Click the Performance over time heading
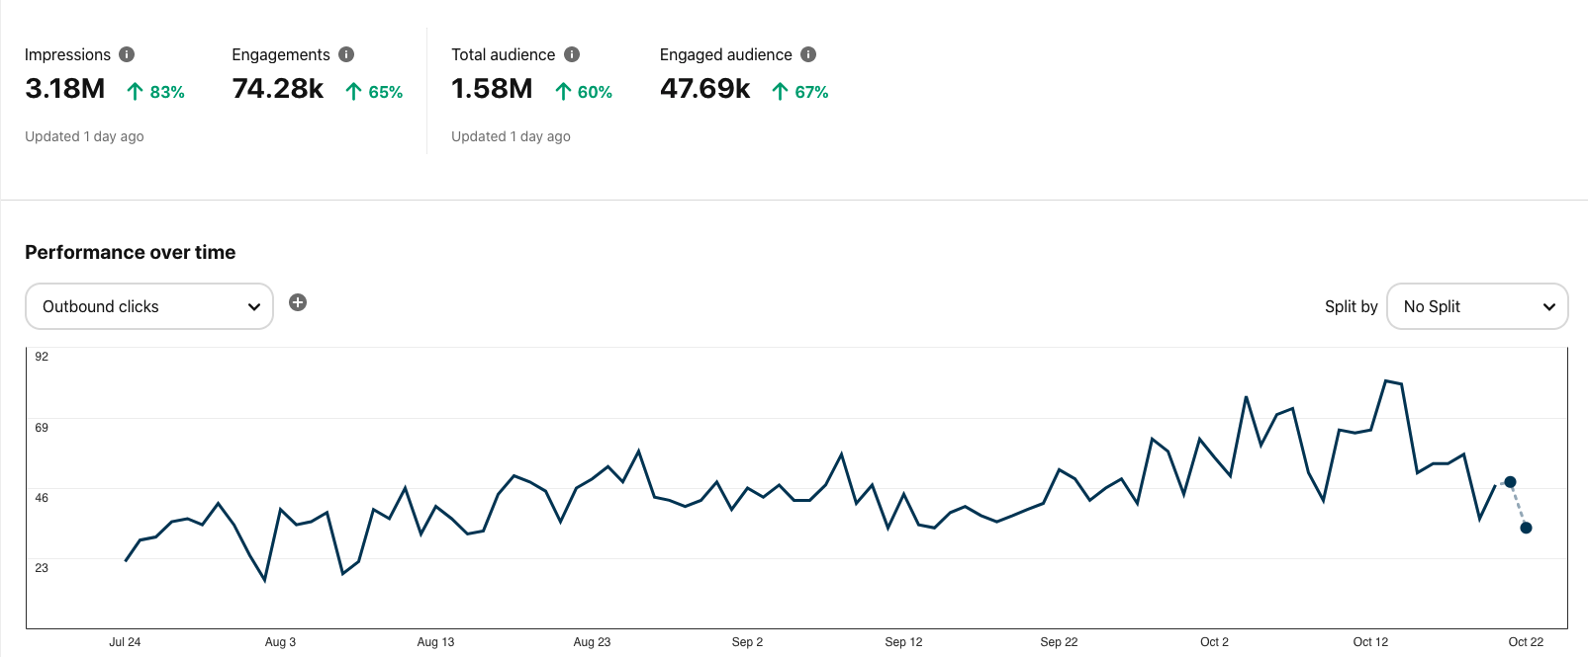 (x=131, y=252)
